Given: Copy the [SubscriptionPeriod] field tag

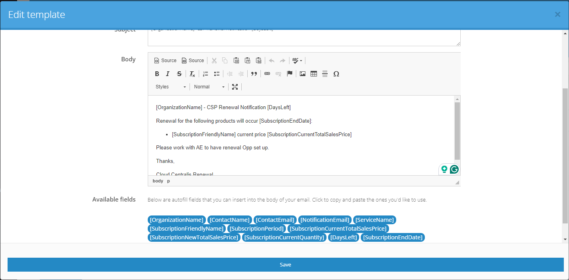Looking at the screenshot, I should click(x=257, y=229).
